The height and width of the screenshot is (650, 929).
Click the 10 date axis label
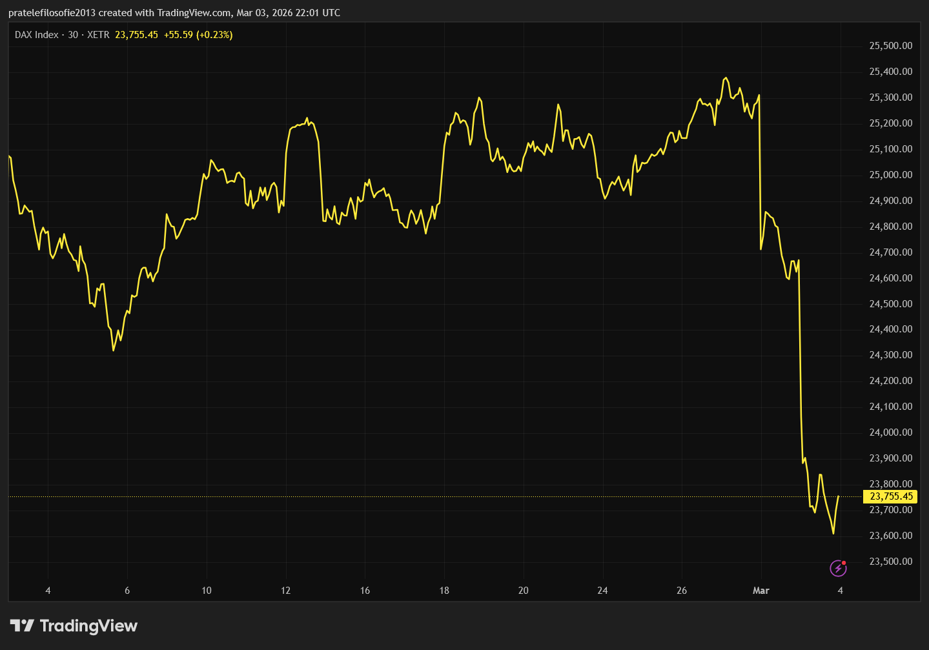point(207,591)
